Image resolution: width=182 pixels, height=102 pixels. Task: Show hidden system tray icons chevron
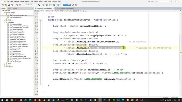[x=161, y=100]
